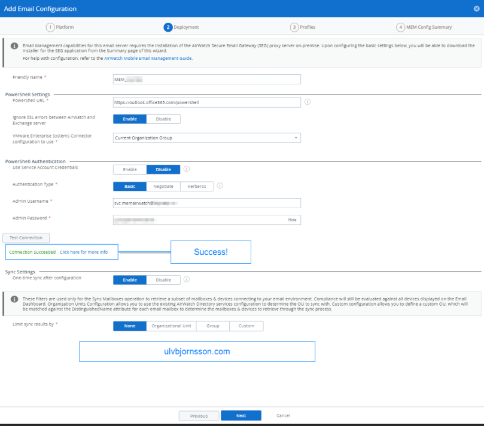Disable ignoring SSL errors between AirWatch and Exchange
This screenshot has height=426, width=484.
click(x=165, y=119)
